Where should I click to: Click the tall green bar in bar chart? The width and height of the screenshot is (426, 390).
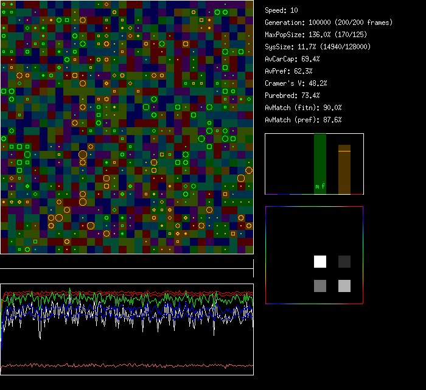click(x=320, y=158)
